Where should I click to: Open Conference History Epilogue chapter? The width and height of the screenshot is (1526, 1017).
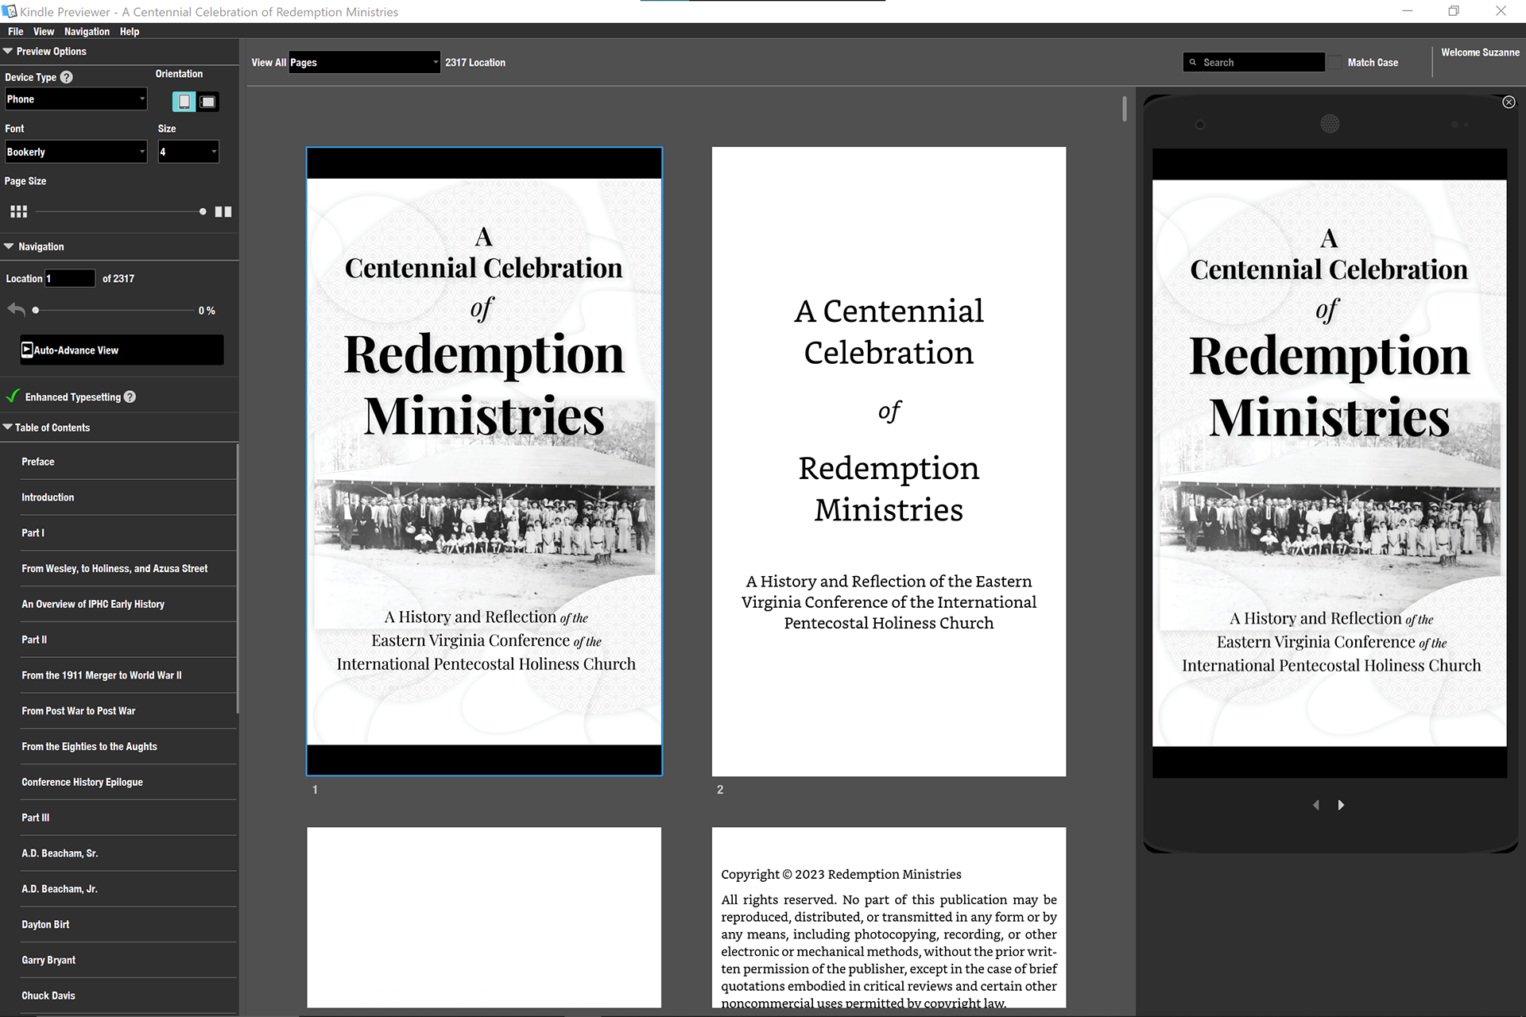[128, 782]
